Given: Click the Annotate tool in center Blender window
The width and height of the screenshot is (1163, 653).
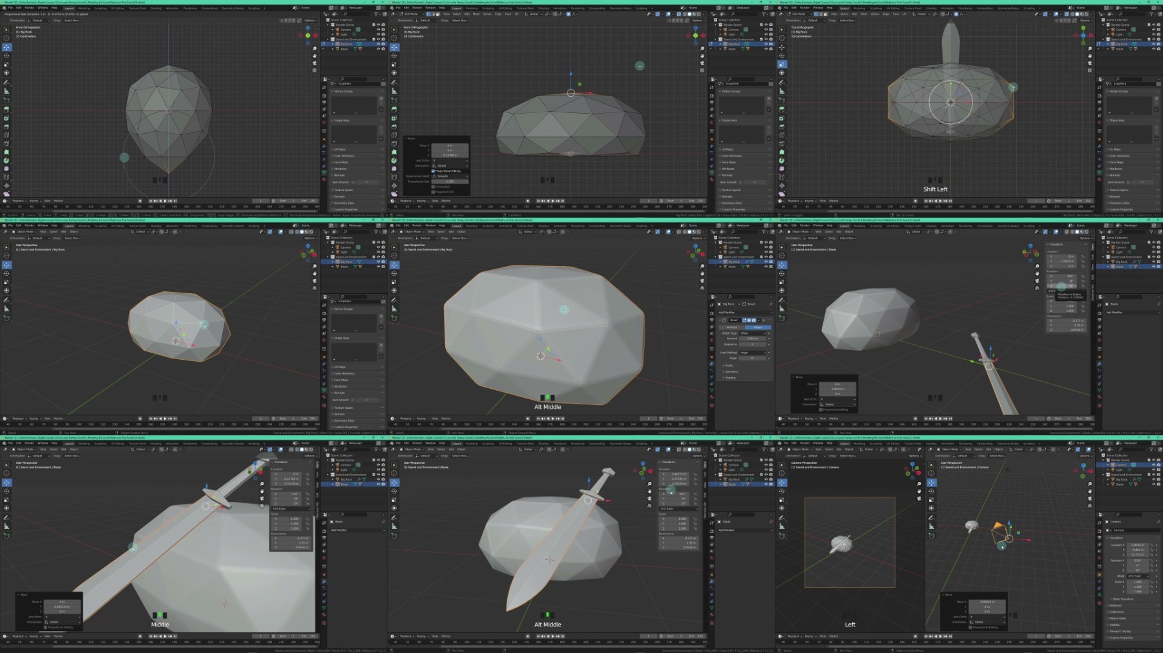Looking at the screenshot, I should tap(394, 300).
